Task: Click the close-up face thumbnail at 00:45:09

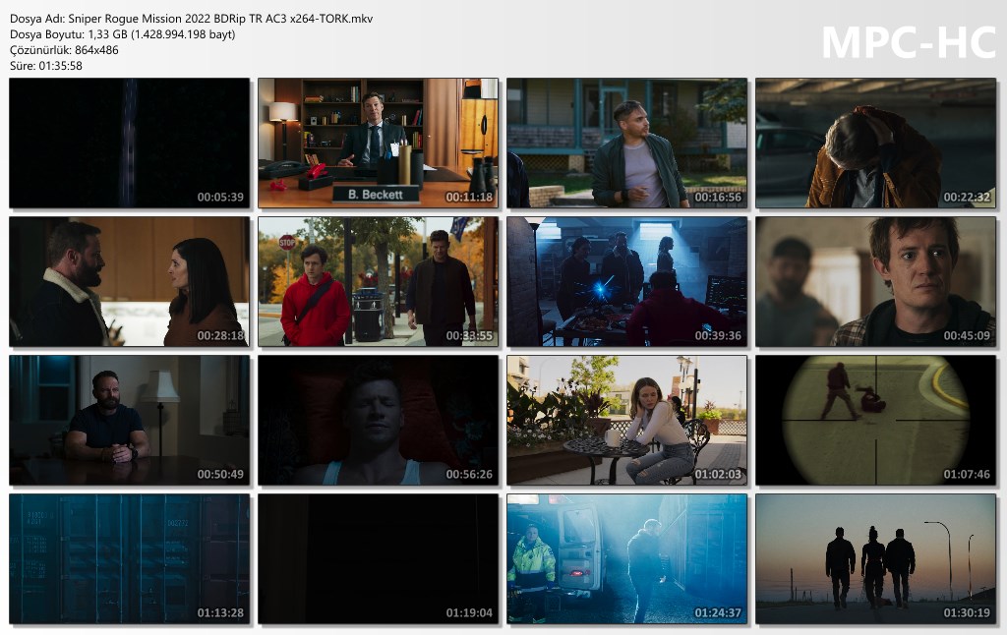Action: [875, 282]
